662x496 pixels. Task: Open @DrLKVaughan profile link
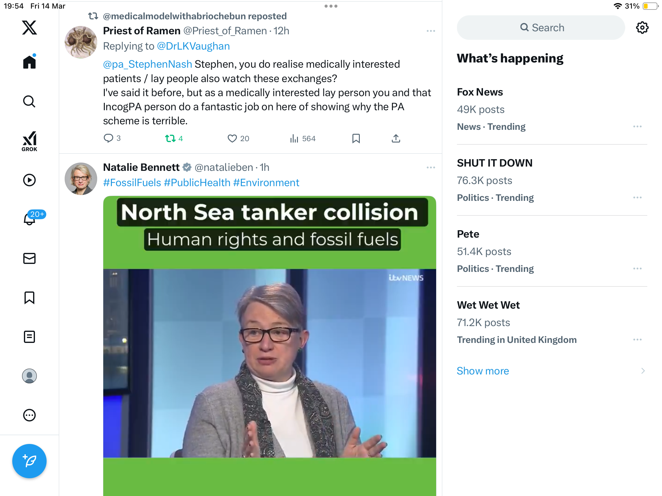[x=193, y=46]
